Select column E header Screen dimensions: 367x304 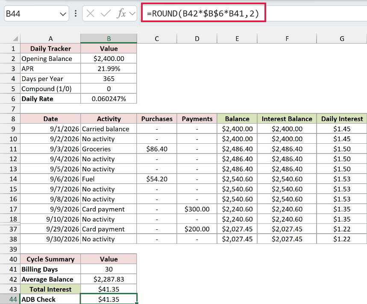pyautogui.click(x=237, y=38)
